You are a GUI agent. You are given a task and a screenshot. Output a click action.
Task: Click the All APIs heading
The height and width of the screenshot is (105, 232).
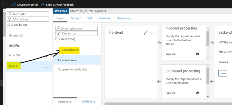coord(14,46)
